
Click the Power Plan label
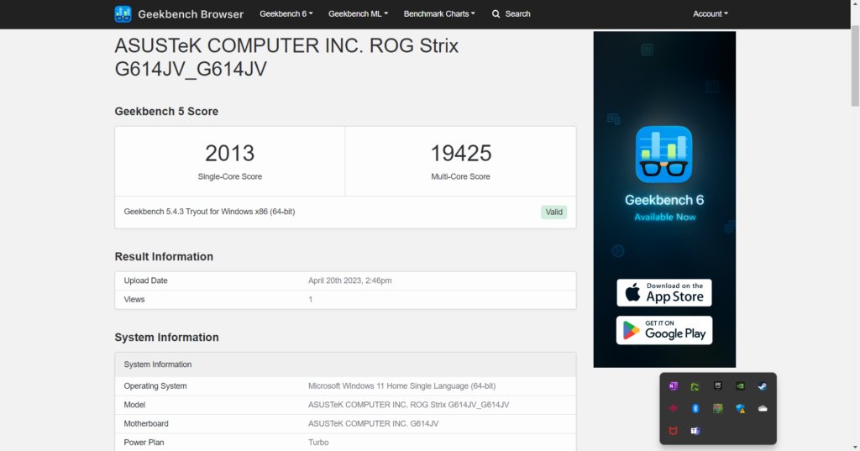point(144,443)
